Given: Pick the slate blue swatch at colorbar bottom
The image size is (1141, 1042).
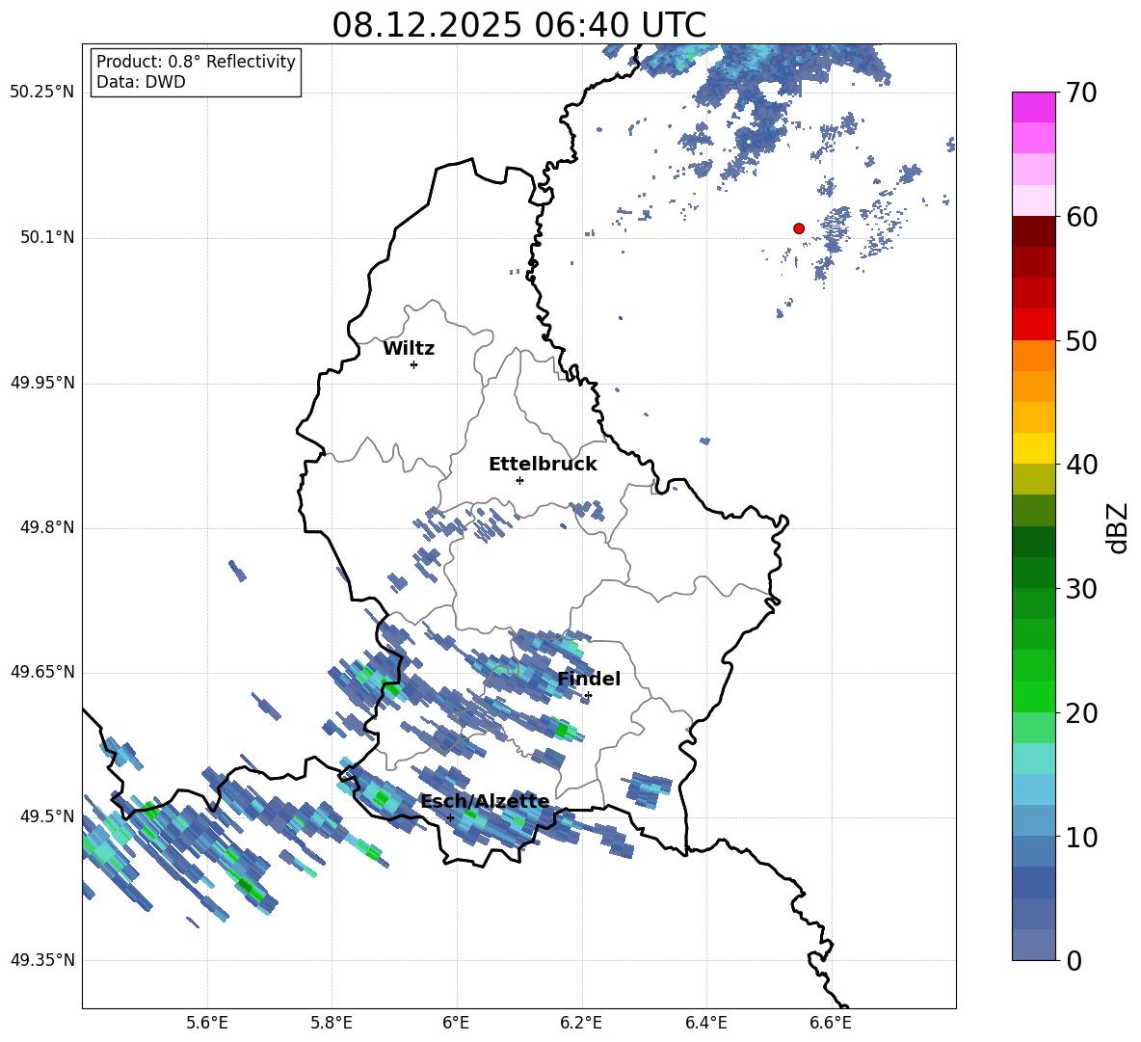Looking at the screenshot, I should click(1033, 945).
